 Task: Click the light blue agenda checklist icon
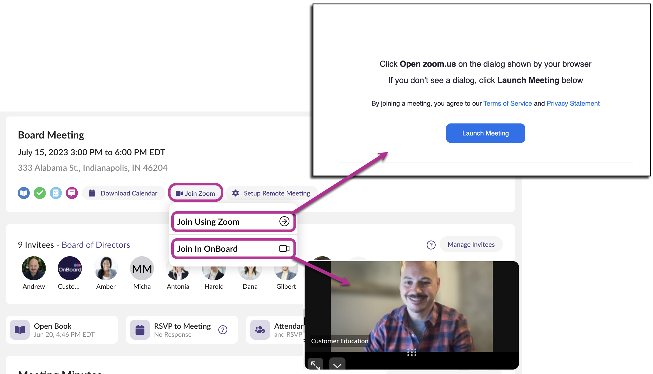click(x=56, y=193)
